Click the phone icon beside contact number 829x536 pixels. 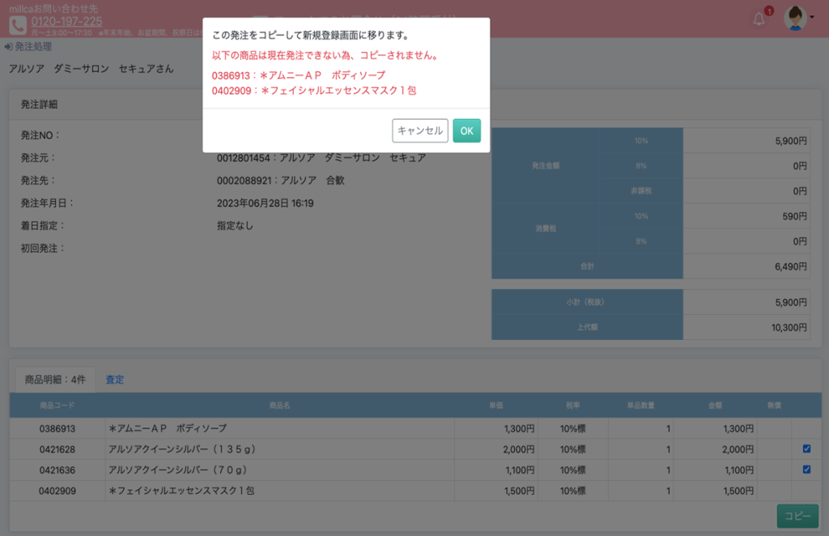pyautogui.click(x=18, y=25)
